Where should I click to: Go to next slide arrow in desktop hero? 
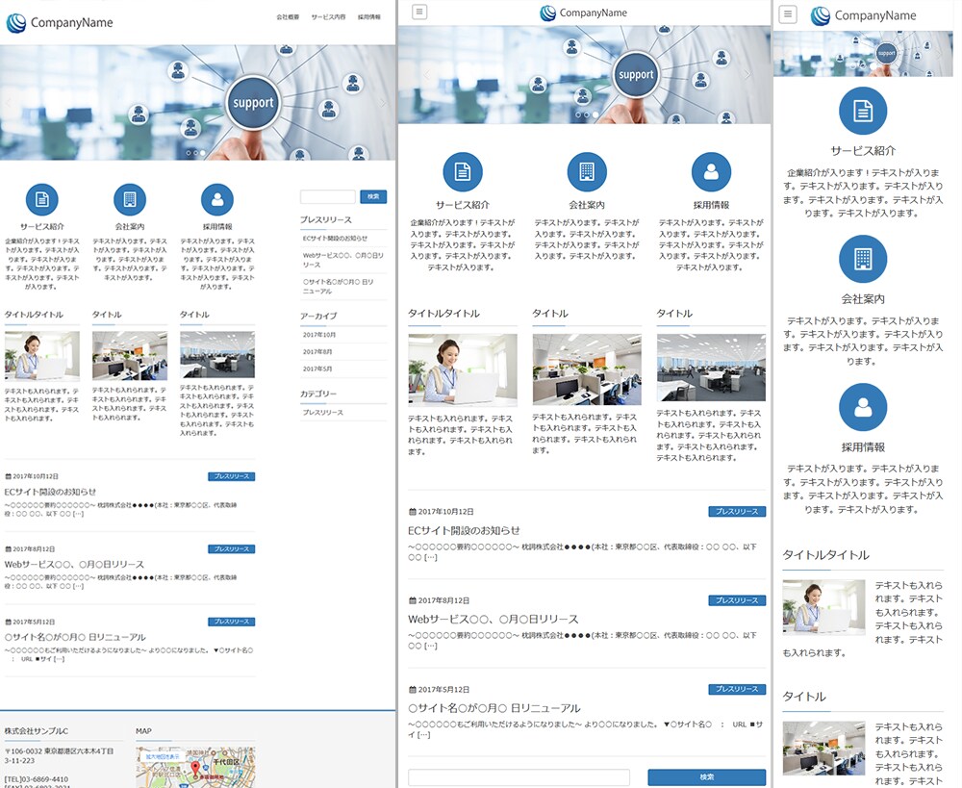[x=382, y=103]
